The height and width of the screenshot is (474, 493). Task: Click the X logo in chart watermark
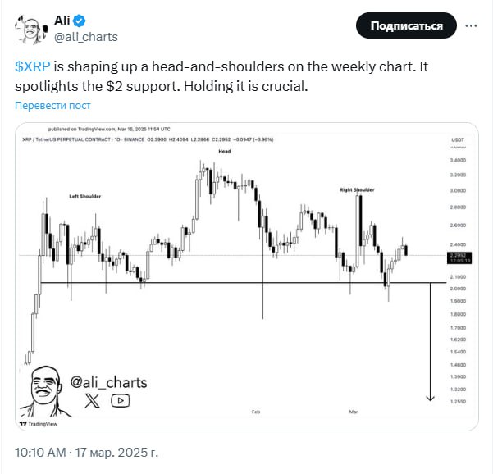coord(92,401)
